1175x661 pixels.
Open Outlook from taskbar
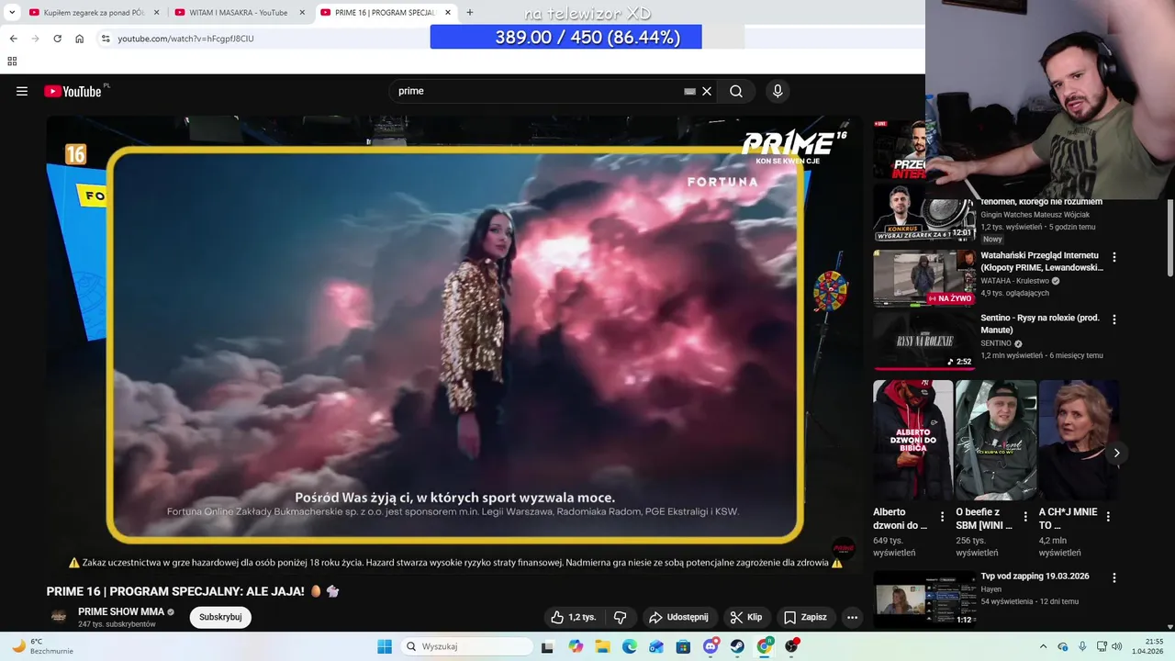(x=655, y=646)
